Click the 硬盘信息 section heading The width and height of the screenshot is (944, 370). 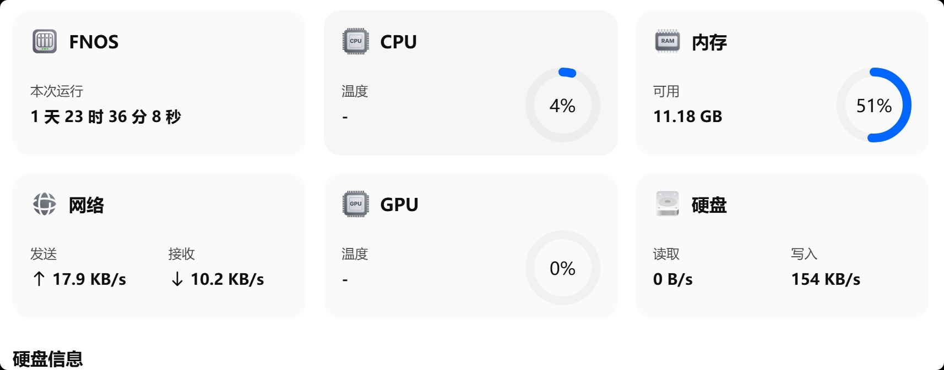(48, 359)
